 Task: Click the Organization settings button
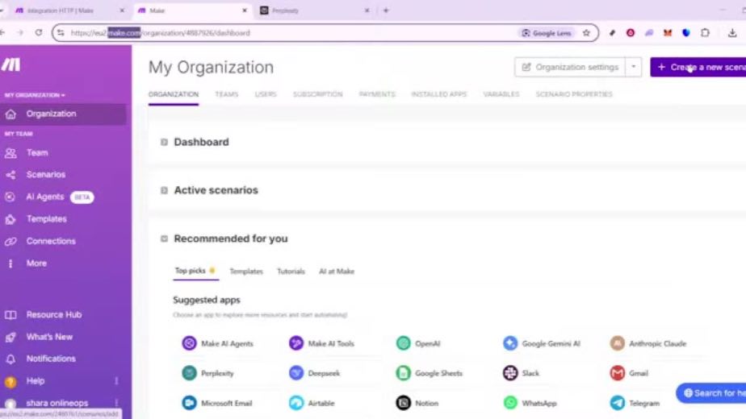570,67
